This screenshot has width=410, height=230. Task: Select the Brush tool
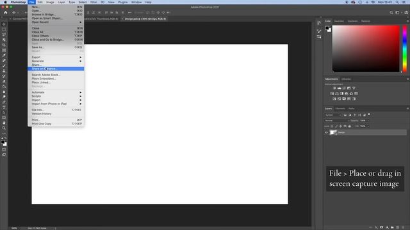[4, 66]
